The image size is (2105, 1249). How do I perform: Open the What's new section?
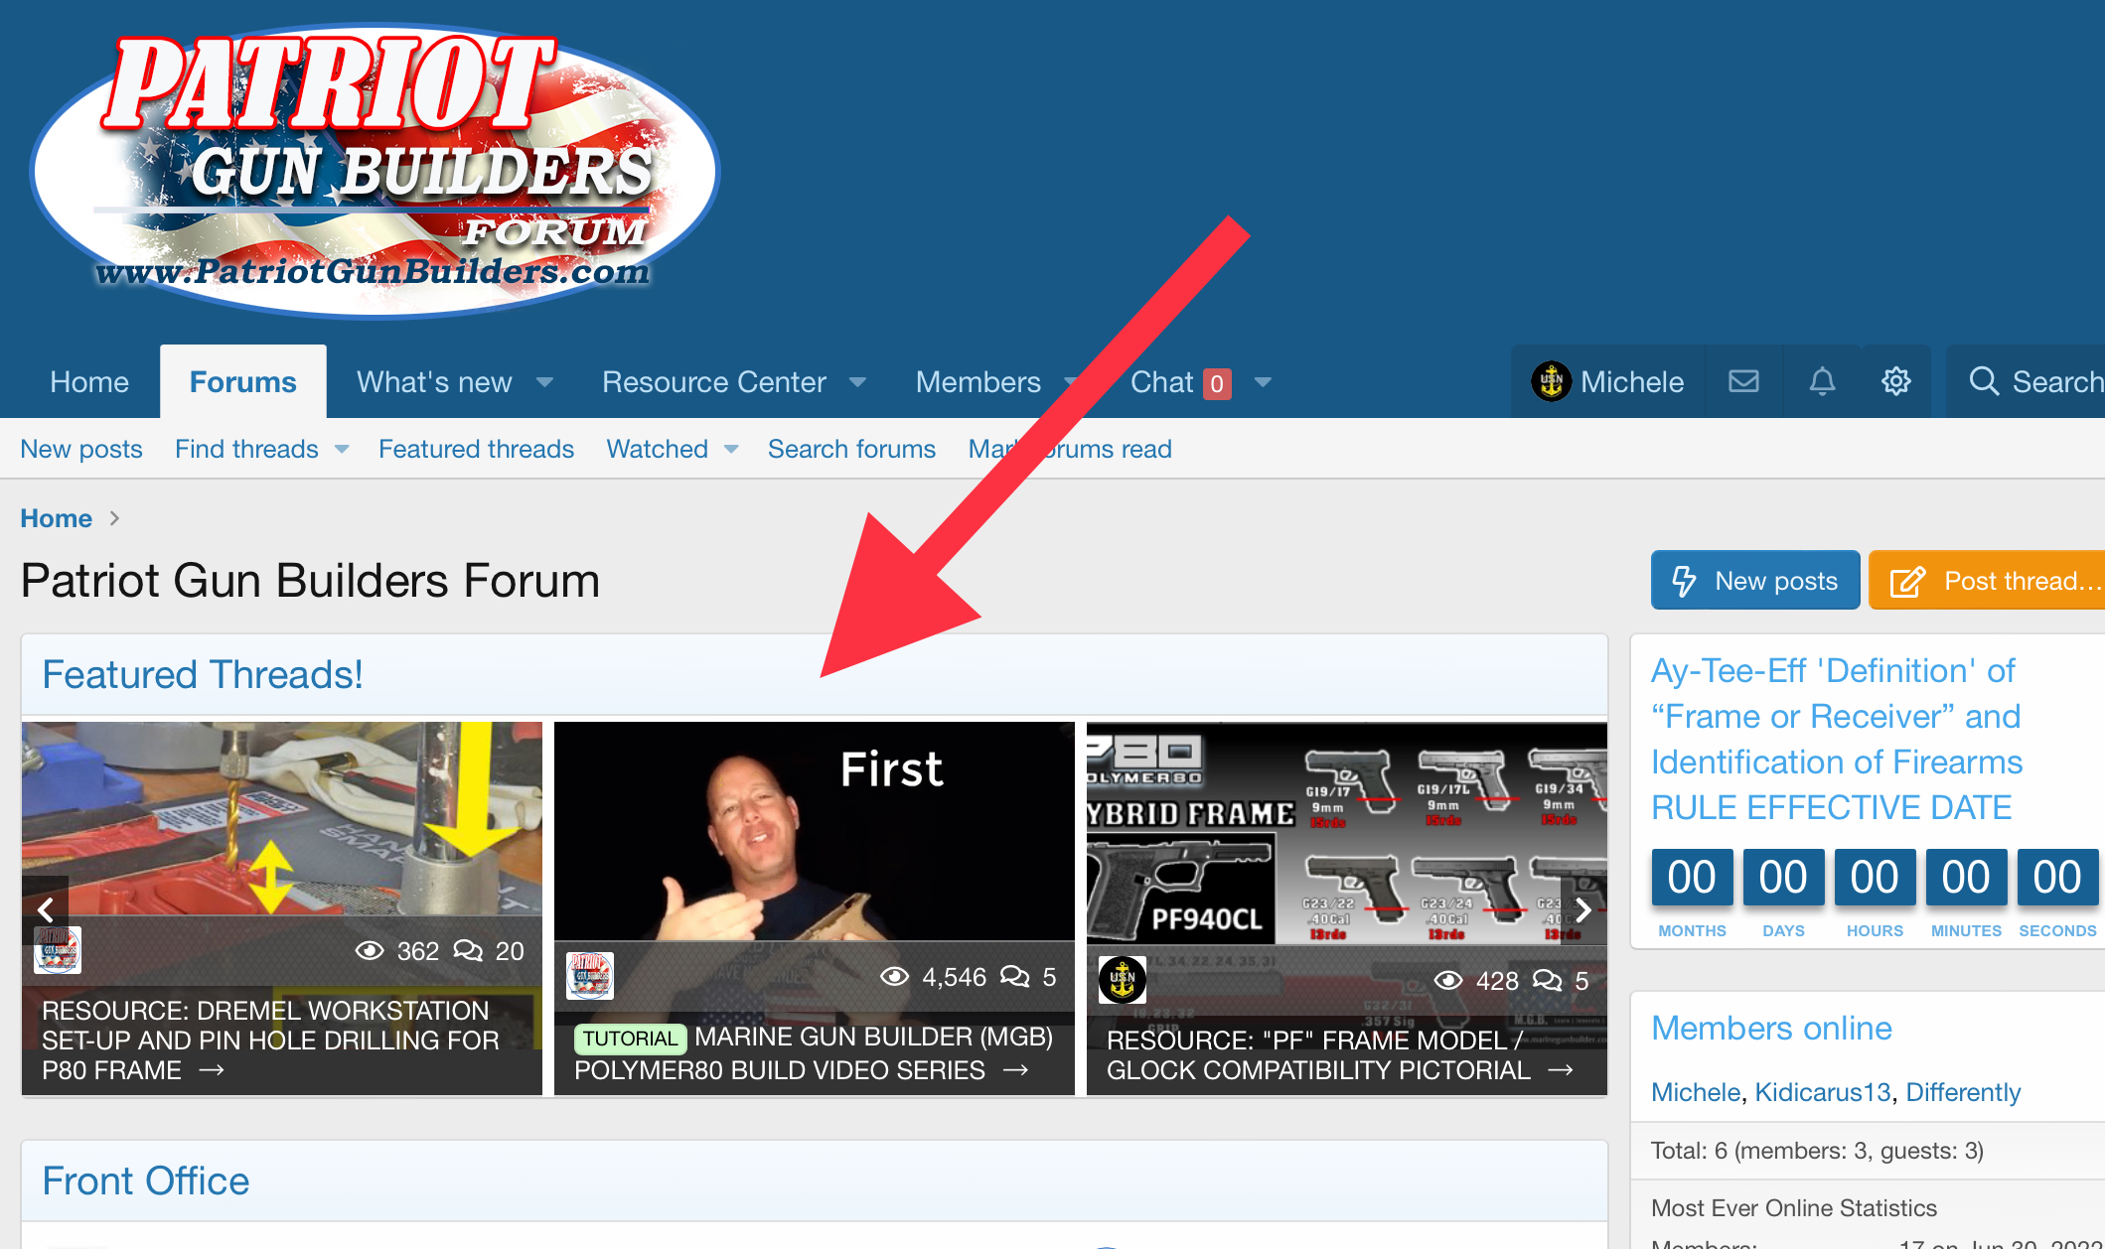tap(434, 382)
